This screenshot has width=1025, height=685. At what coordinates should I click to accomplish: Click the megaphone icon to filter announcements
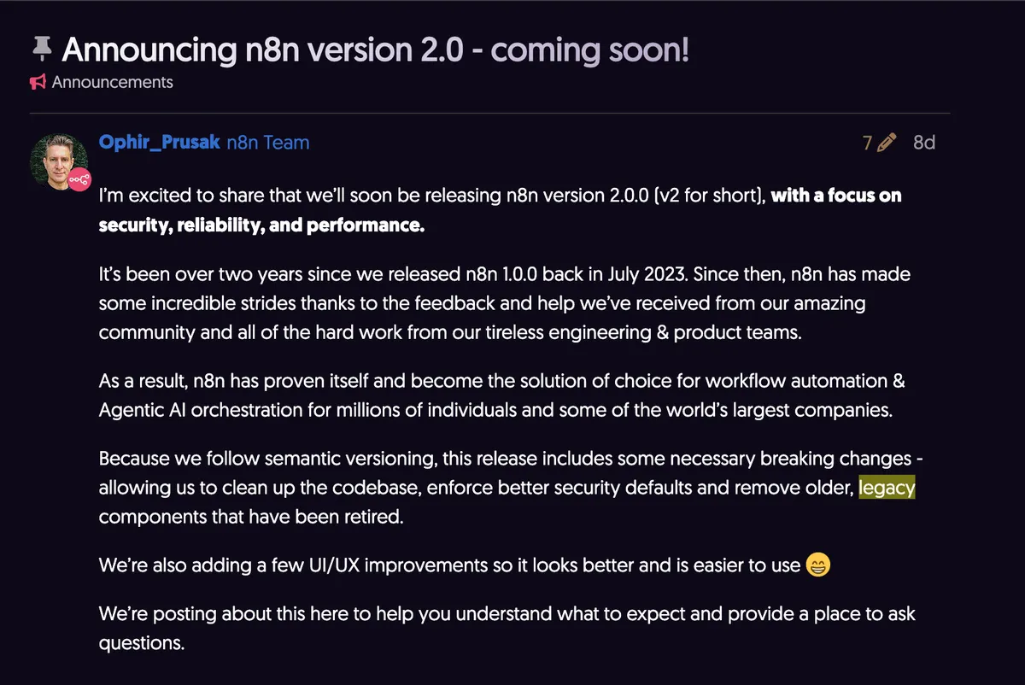click(x=37, y=82)
